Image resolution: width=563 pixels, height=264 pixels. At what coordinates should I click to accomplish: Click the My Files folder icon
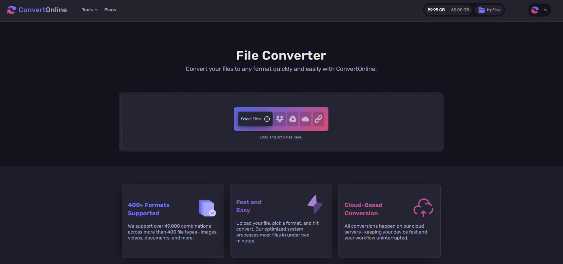click(481, 10)
